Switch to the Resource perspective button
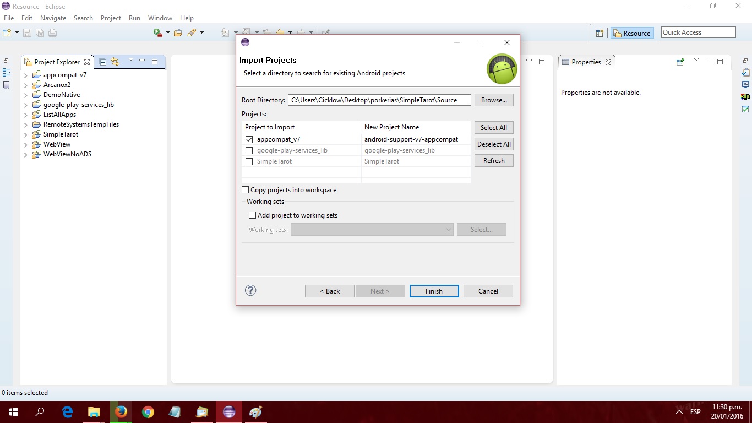752x423 pixels. click(x=631, y=33)
